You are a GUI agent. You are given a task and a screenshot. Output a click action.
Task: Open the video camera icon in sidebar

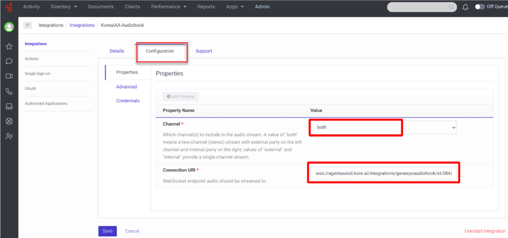point(9,76)
